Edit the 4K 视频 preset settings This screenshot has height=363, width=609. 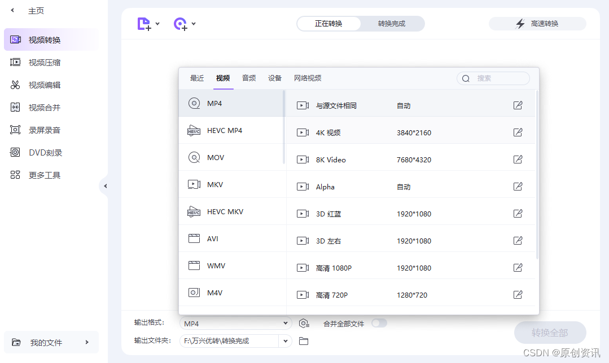518,132
